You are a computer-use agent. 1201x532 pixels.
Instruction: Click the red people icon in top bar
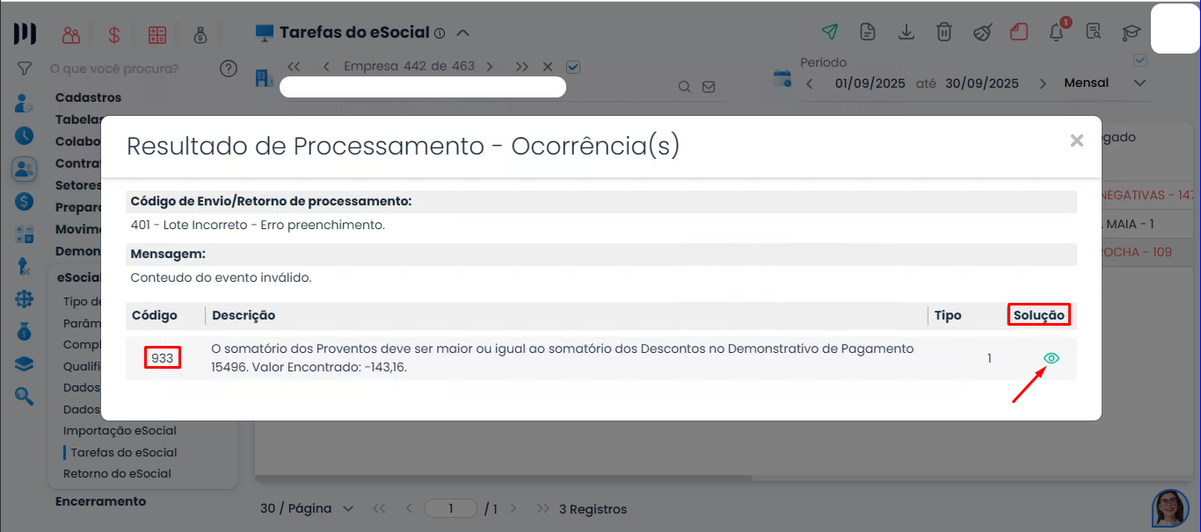[x=71, y=35]
